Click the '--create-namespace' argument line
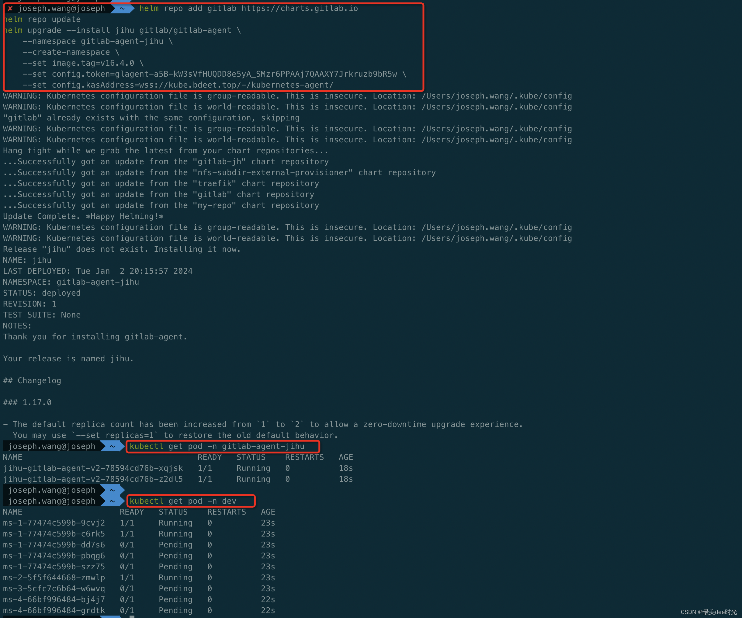The width and height of the screenshot is (742, 618). [71, 52]
